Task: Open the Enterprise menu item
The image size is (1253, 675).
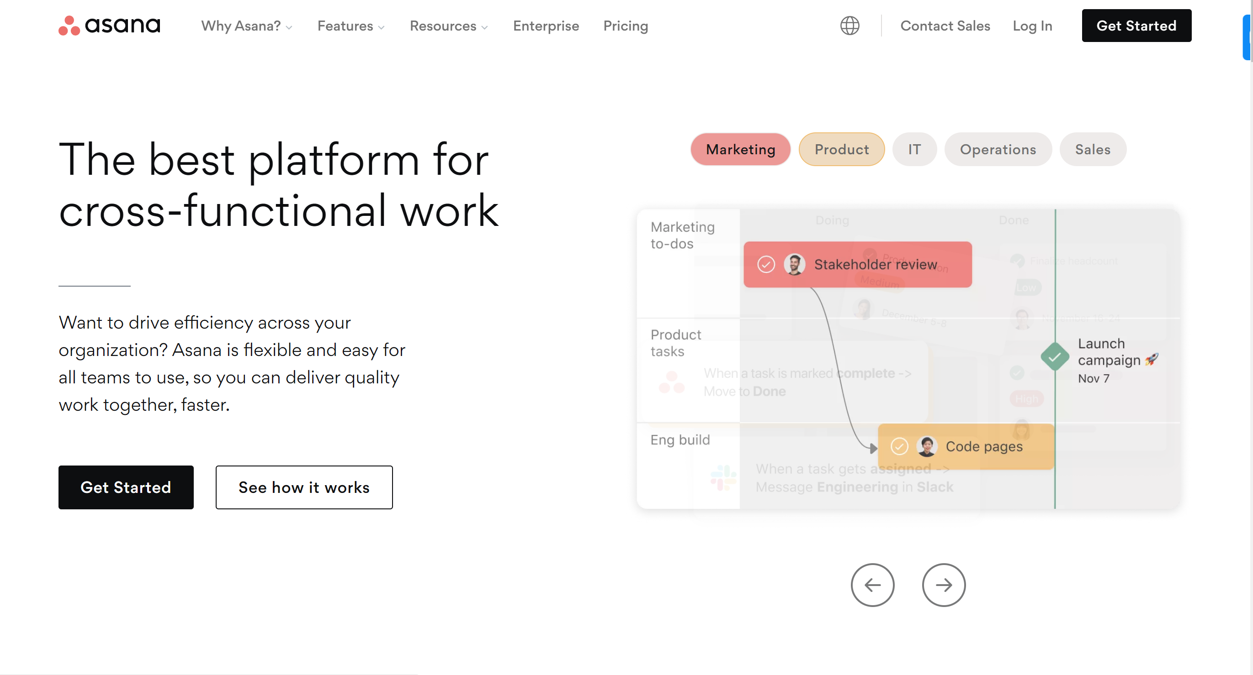Action: coord(546,26)
